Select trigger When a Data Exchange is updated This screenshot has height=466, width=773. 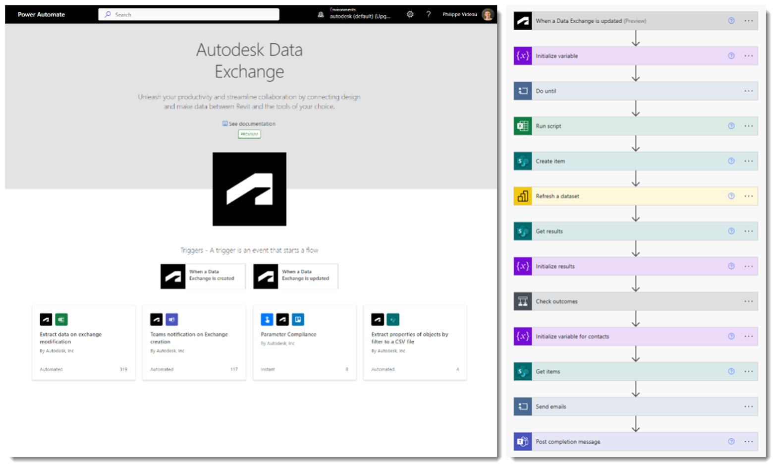tap(296, 276)
